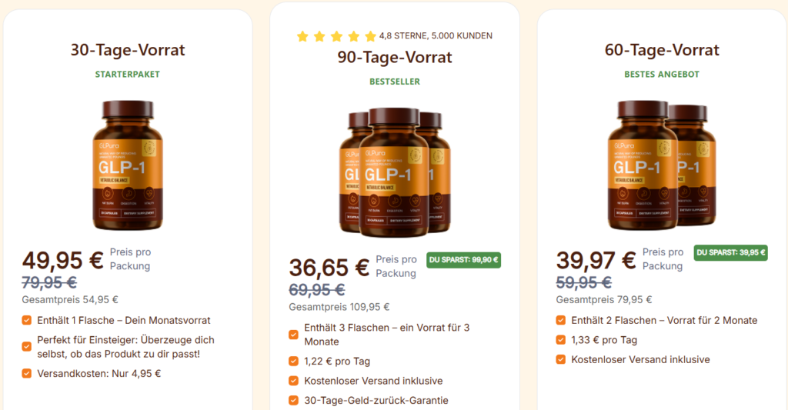The width and height of the screenshot is (788, 410).
Task: Select the '60-Tage-Vorrat' heading
Action: click(662, 50)
